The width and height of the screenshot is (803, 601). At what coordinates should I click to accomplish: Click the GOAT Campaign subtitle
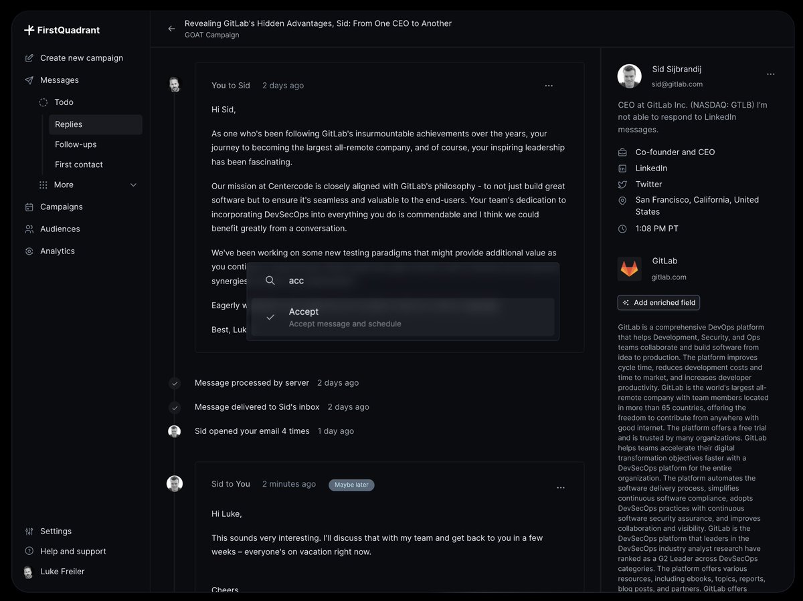211,35
